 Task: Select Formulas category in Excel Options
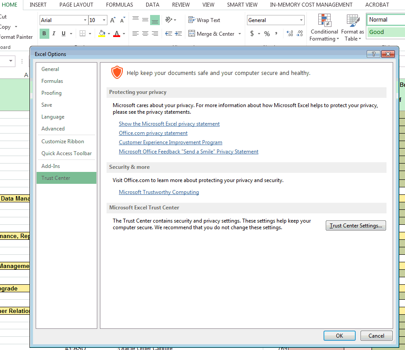click(x=66, y=81)
